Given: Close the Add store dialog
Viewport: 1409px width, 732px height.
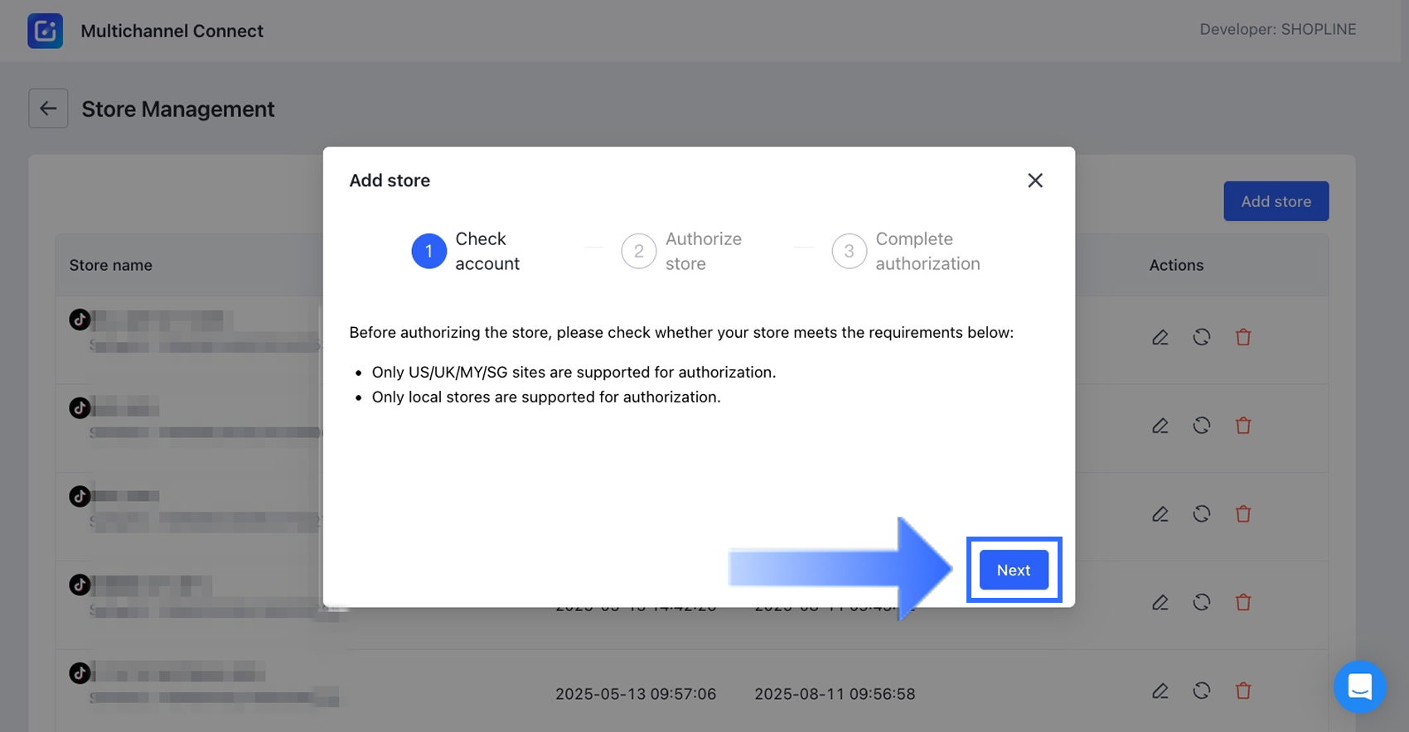Looking at the screenshot, I should coord(1035,181).
